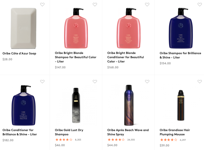Open Oribe Bright Blonde Shampoo title link

tap(76, 57)
